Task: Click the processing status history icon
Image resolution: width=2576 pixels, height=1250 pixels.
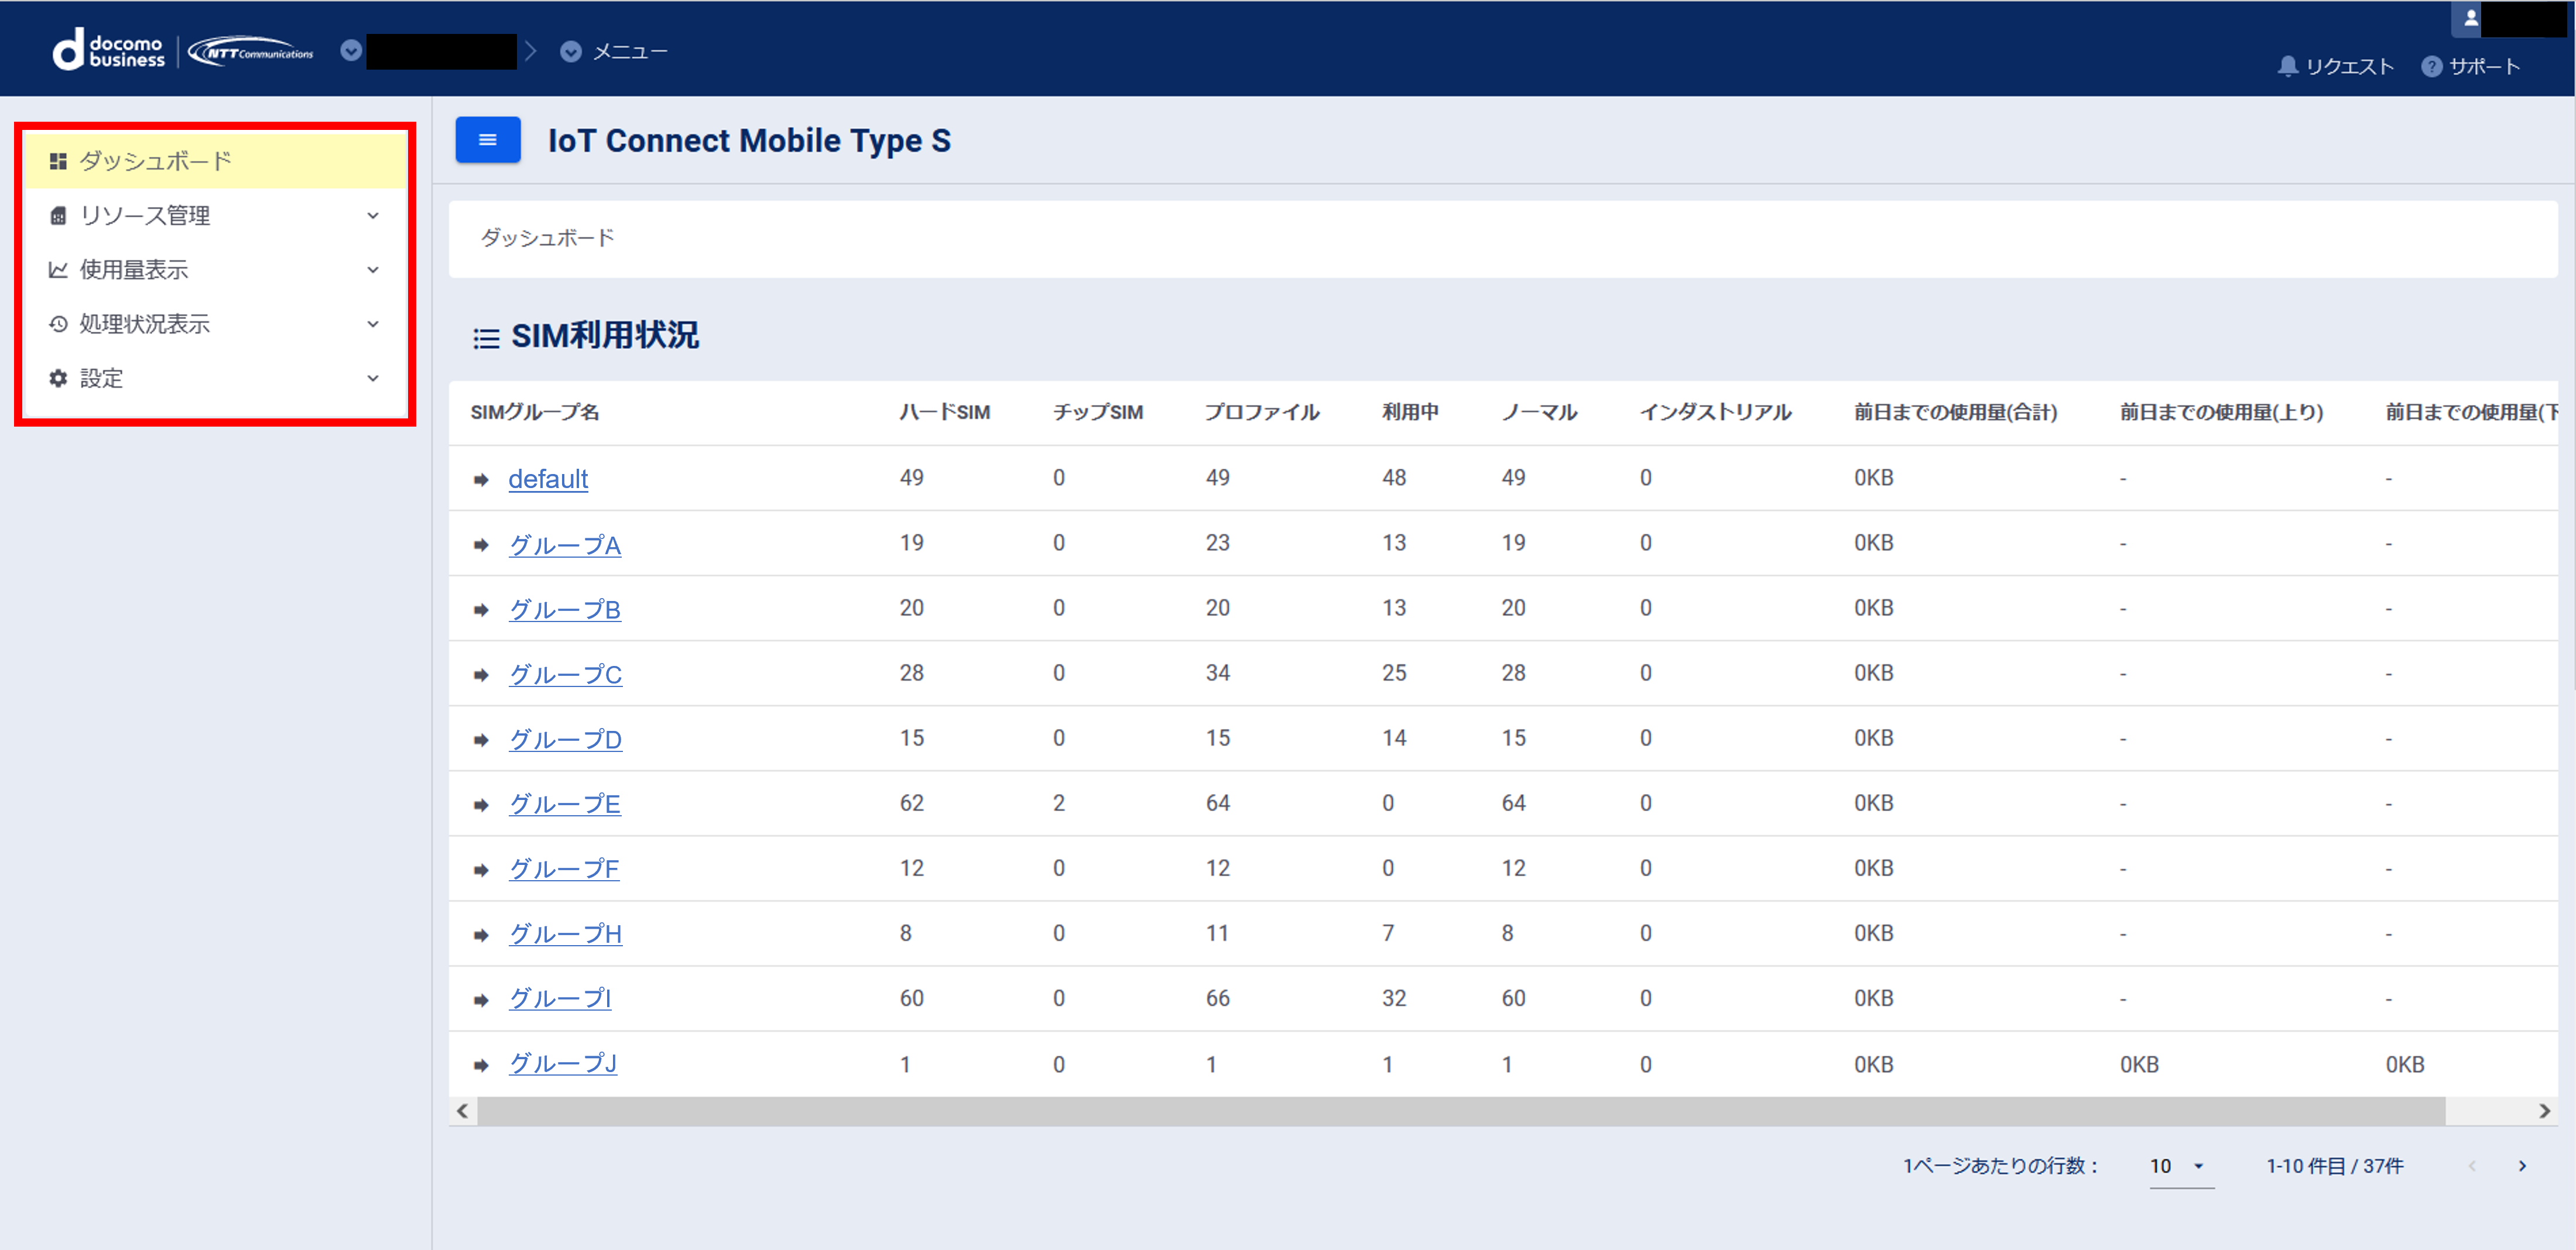Action: 58,324
